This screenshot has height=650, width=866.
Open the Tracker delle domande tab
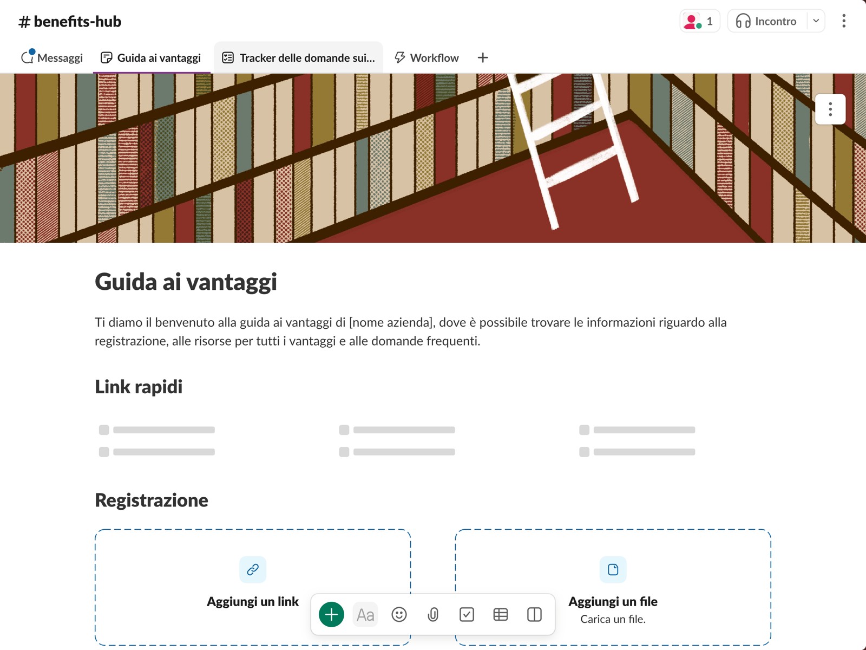pos(299,57)
